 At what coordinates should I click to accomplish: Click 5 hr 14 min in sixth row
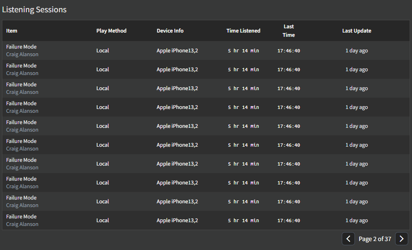click(x=243, y=145)
